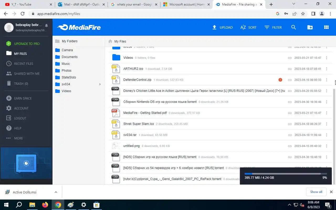Click the red warning icon on DefenderControl.zip
Viewport: 336px width, 210px height.
(x=280, y=80)
